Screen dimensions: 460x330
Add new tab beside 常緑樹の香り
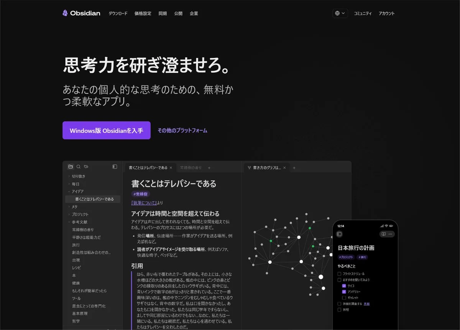coord(209,168)
